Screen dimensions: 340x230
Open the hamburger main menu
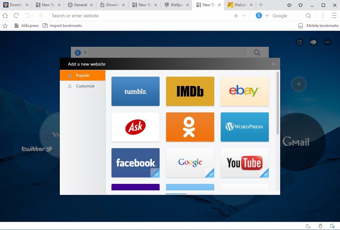click(334, 16)
